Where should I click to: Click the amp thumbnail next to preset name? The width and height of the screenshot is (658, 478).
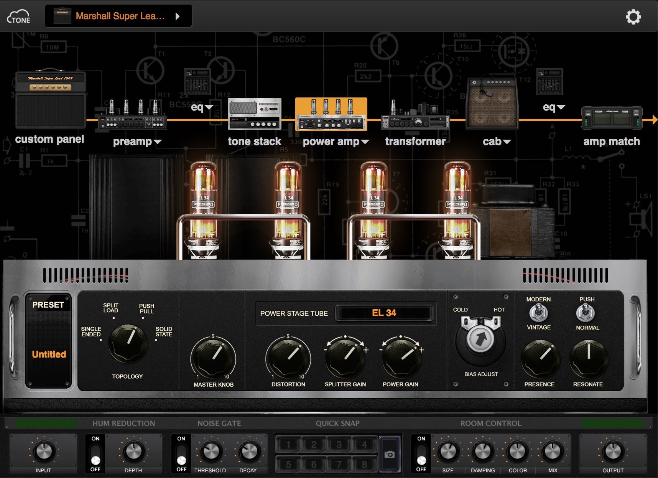63,16
